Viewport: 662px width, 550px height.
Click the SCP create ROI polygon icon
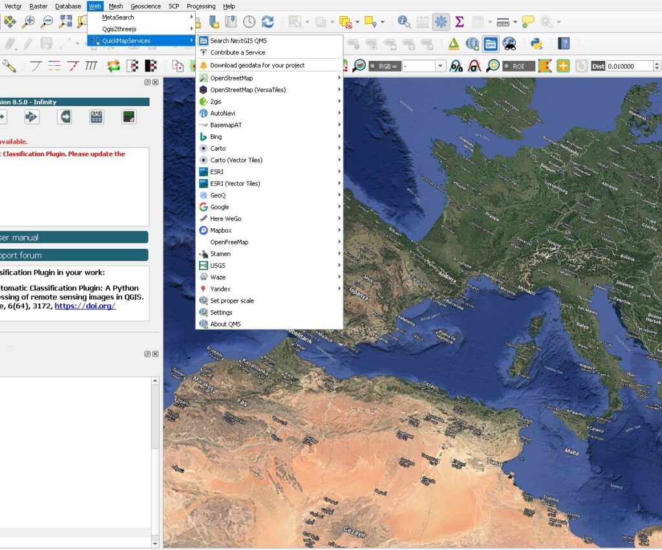(x=544, y=66)
